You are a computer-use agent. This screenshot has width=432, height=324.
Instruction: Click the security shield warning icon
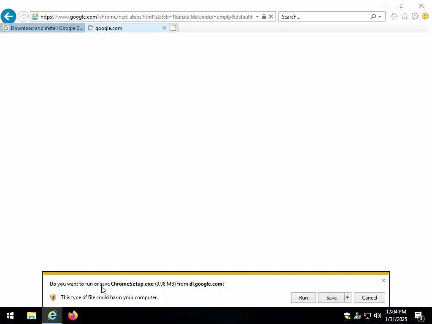tap(53, 297)
